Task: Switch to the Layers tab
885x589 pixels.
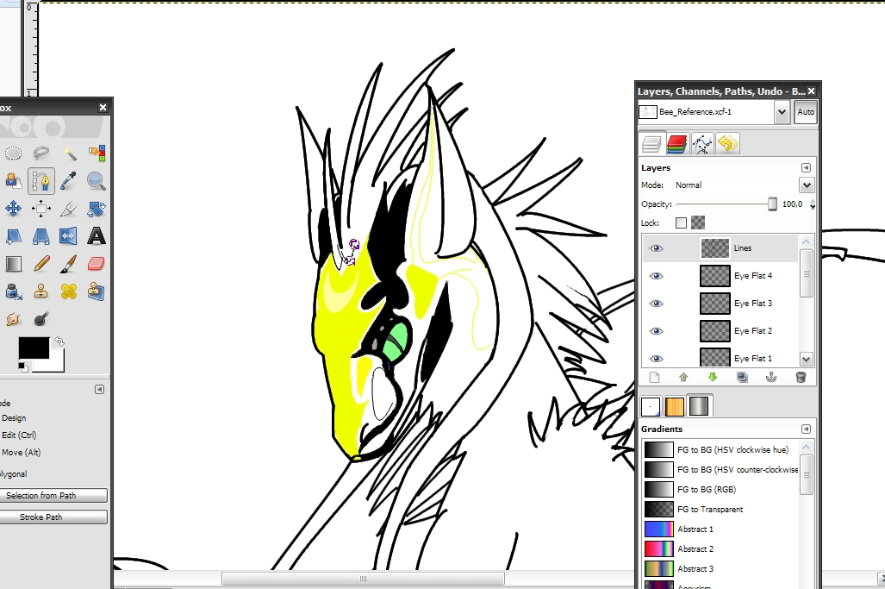Action: [x=651, y=144]
